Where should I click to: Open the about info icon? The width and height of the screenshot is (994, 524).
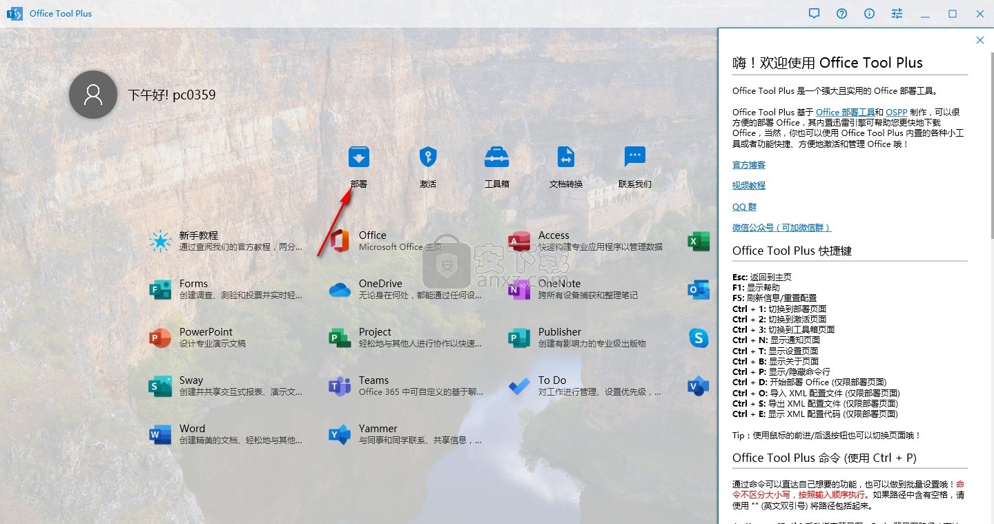click(869, 13)
